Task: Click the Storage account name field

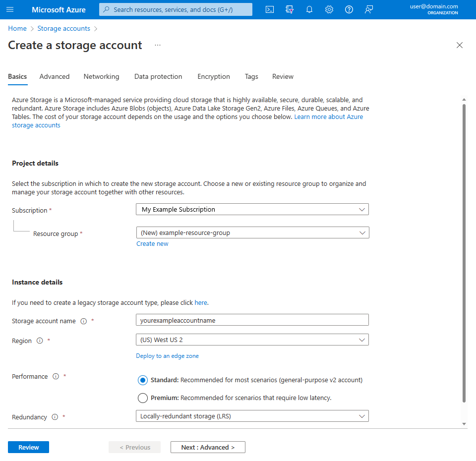Action: 252,320
